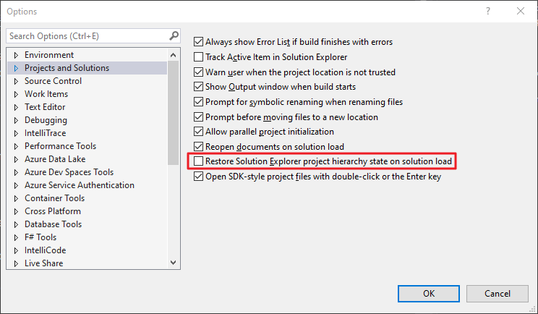Enable Restore Solution Explorer project hierarchy state
Screen dimensions: 538x314
click(x=200, y=161)
